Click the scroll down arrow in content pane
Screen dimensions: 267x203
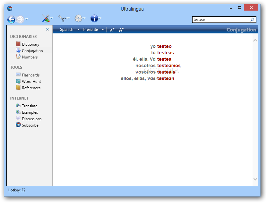pyautogui.click(x=255, y=179)
